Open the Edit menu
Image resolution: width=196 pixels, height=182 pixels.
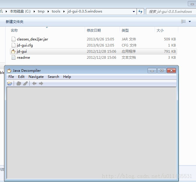click(x=21, y=77)
